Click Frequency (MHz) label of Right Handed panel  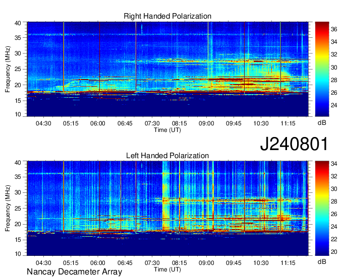pos(8,69)
